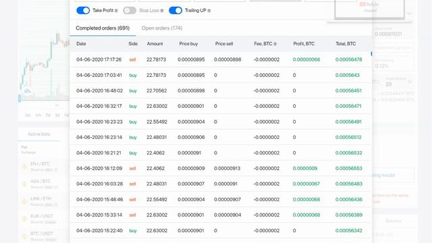Click profit value 0.0000009
Viewport: 432px width, 243px height.
click(x=304, y=168)
